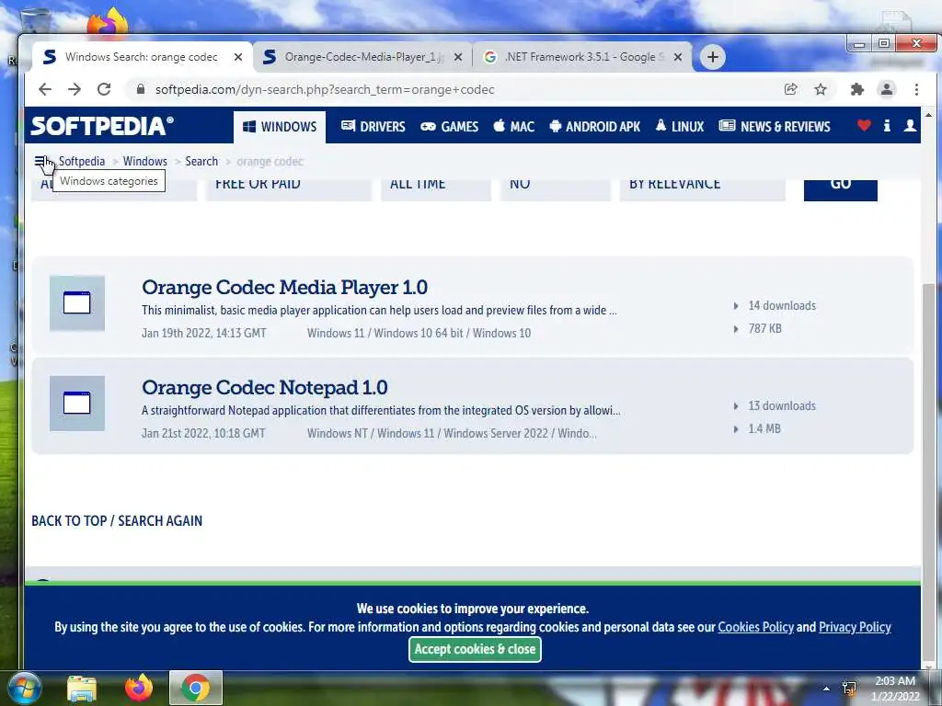942x706 pixels.
Task: Open the FREE OR PAID filter dropdown
Action: [x=288, y=189]
